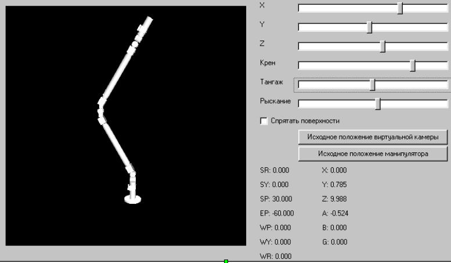The height and width of the screenshot is (263, 451).
Task: Click the Крен label
Action: [x=268, y=63]
